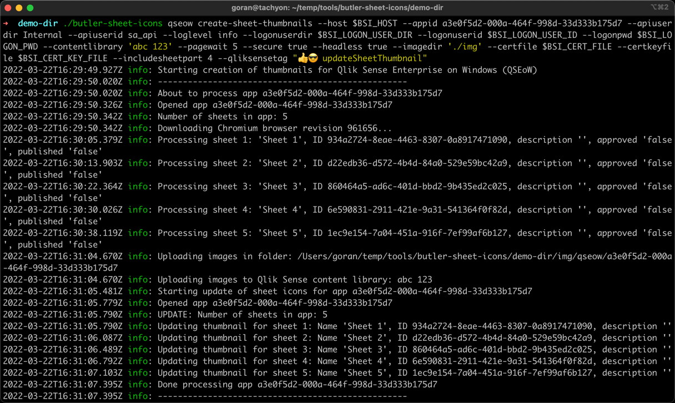The image size is (675, 403).
Task: Click green 'info' on the Downloading Chromium line
Action: click(138, 128)
